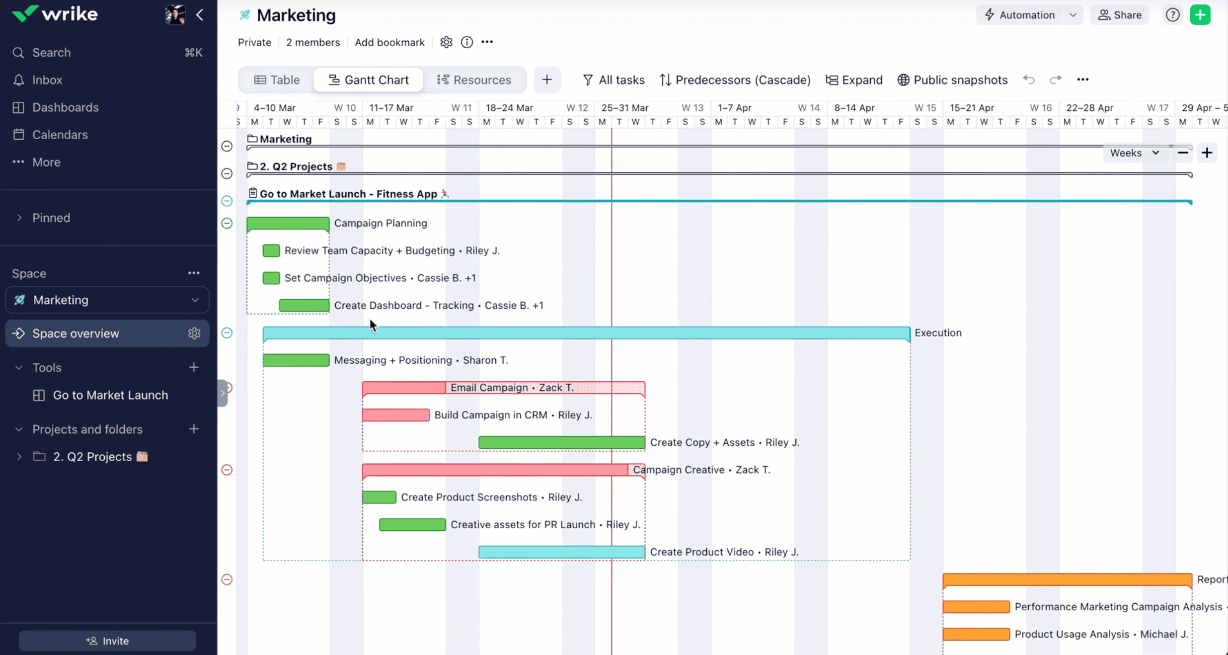
Task: Click the undo arrow icon
Action: pyautogui.click(x=1029, y=80)
